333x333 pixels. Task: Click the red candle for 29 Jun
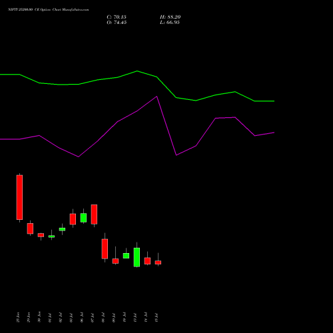coord(30,228)
